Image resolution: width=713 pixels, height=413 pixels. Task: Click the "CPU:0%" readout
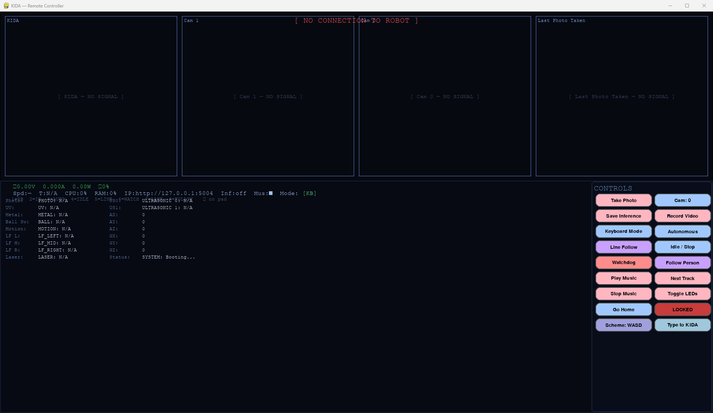[76, 193]
